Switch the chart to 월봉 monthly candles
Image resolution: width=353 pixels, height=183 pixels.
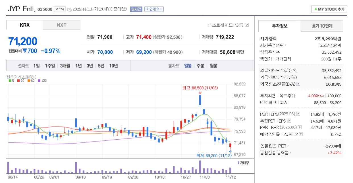[213, 66]
